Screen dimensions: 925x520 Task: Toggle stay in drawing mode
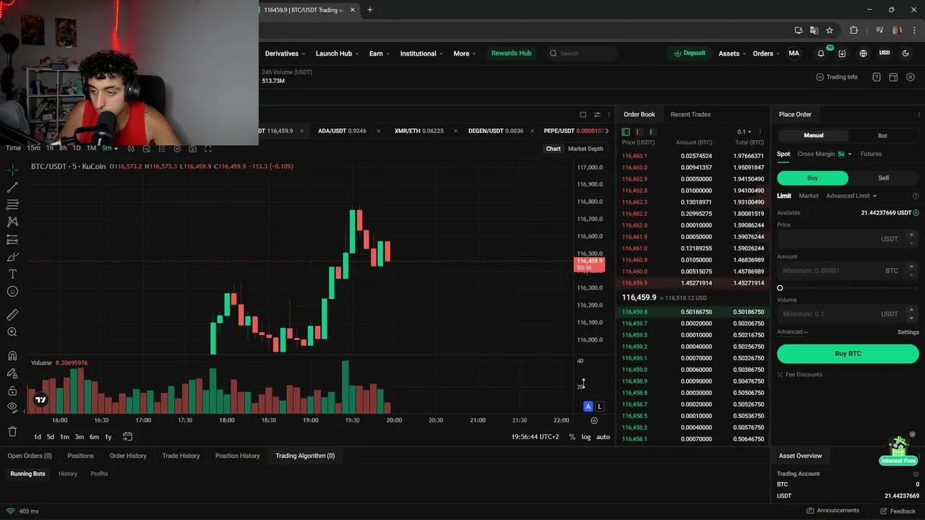(x=12, y=373)
